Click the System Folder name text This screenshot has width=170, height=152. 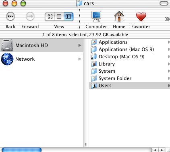[x=115, y=78]
